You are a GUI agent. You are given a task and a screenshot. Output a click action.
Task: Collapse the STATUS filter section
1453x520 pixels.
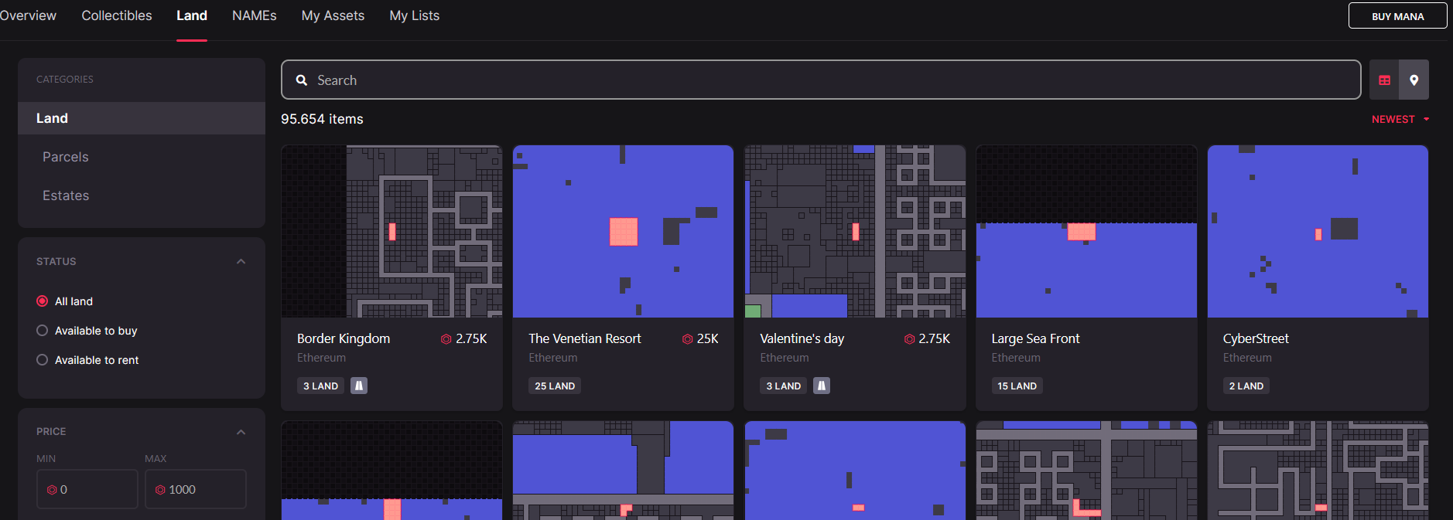(x=241, y=262)
